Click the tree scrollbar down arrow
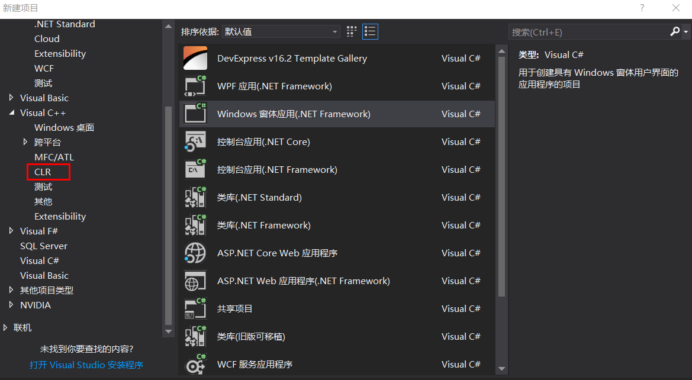 168,331
